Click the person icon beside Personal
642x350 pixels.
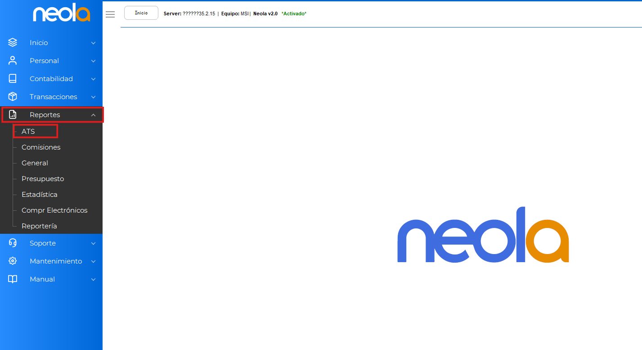pyautogui.click(x=13, y=61)
